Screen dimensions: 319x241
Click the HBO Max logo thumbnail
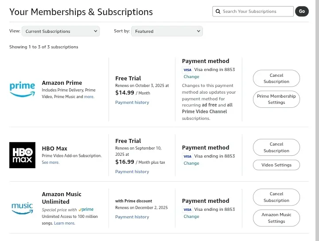pos(22,155)
